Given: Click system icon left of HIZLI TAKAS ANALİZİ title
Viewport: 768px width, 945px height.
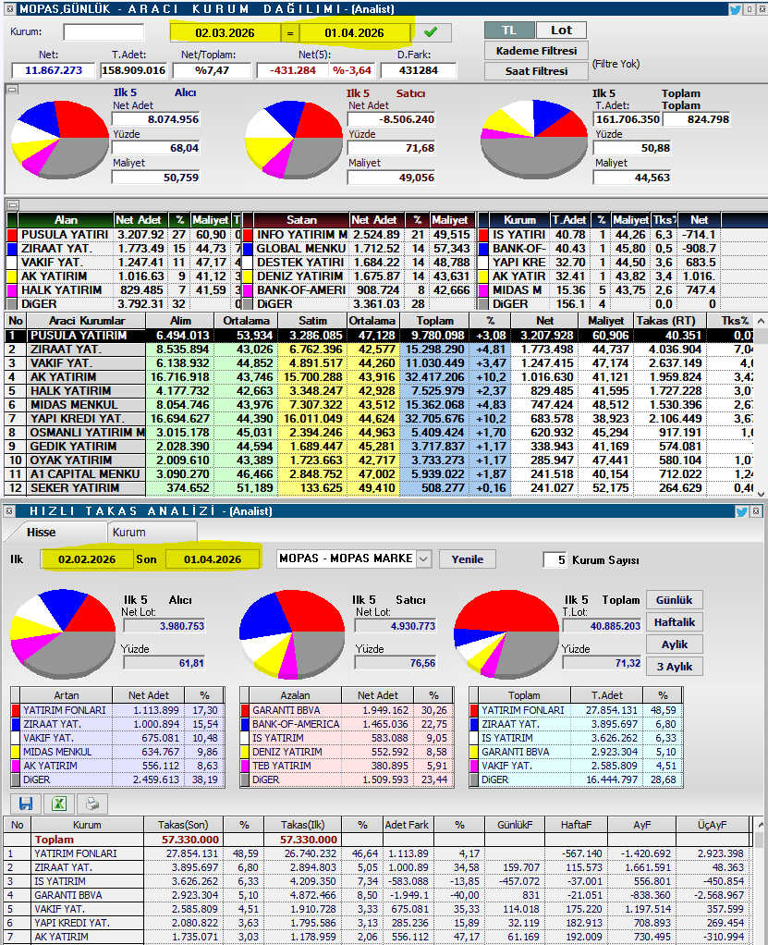Looking at the screenshot, I should coord(9,511).
